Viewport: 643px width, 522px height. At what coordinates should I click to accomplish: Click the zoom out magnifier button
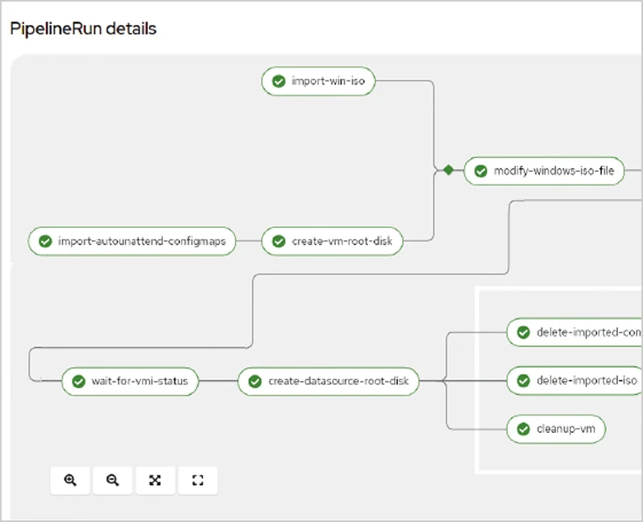click(113, 480)
